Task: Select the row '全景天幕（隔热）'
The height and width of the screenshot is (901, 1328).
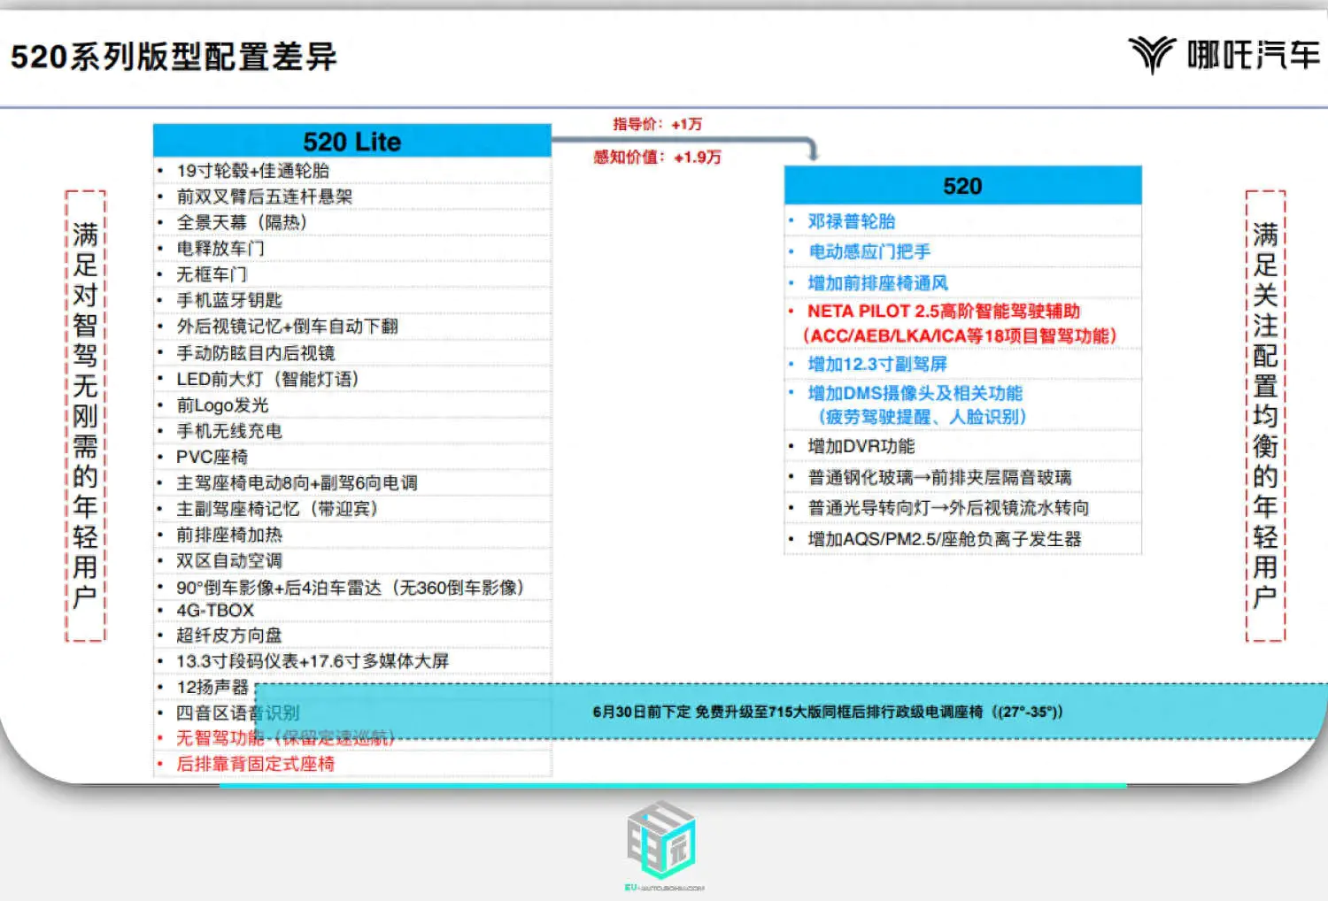Action: click(x=352, y=222)
